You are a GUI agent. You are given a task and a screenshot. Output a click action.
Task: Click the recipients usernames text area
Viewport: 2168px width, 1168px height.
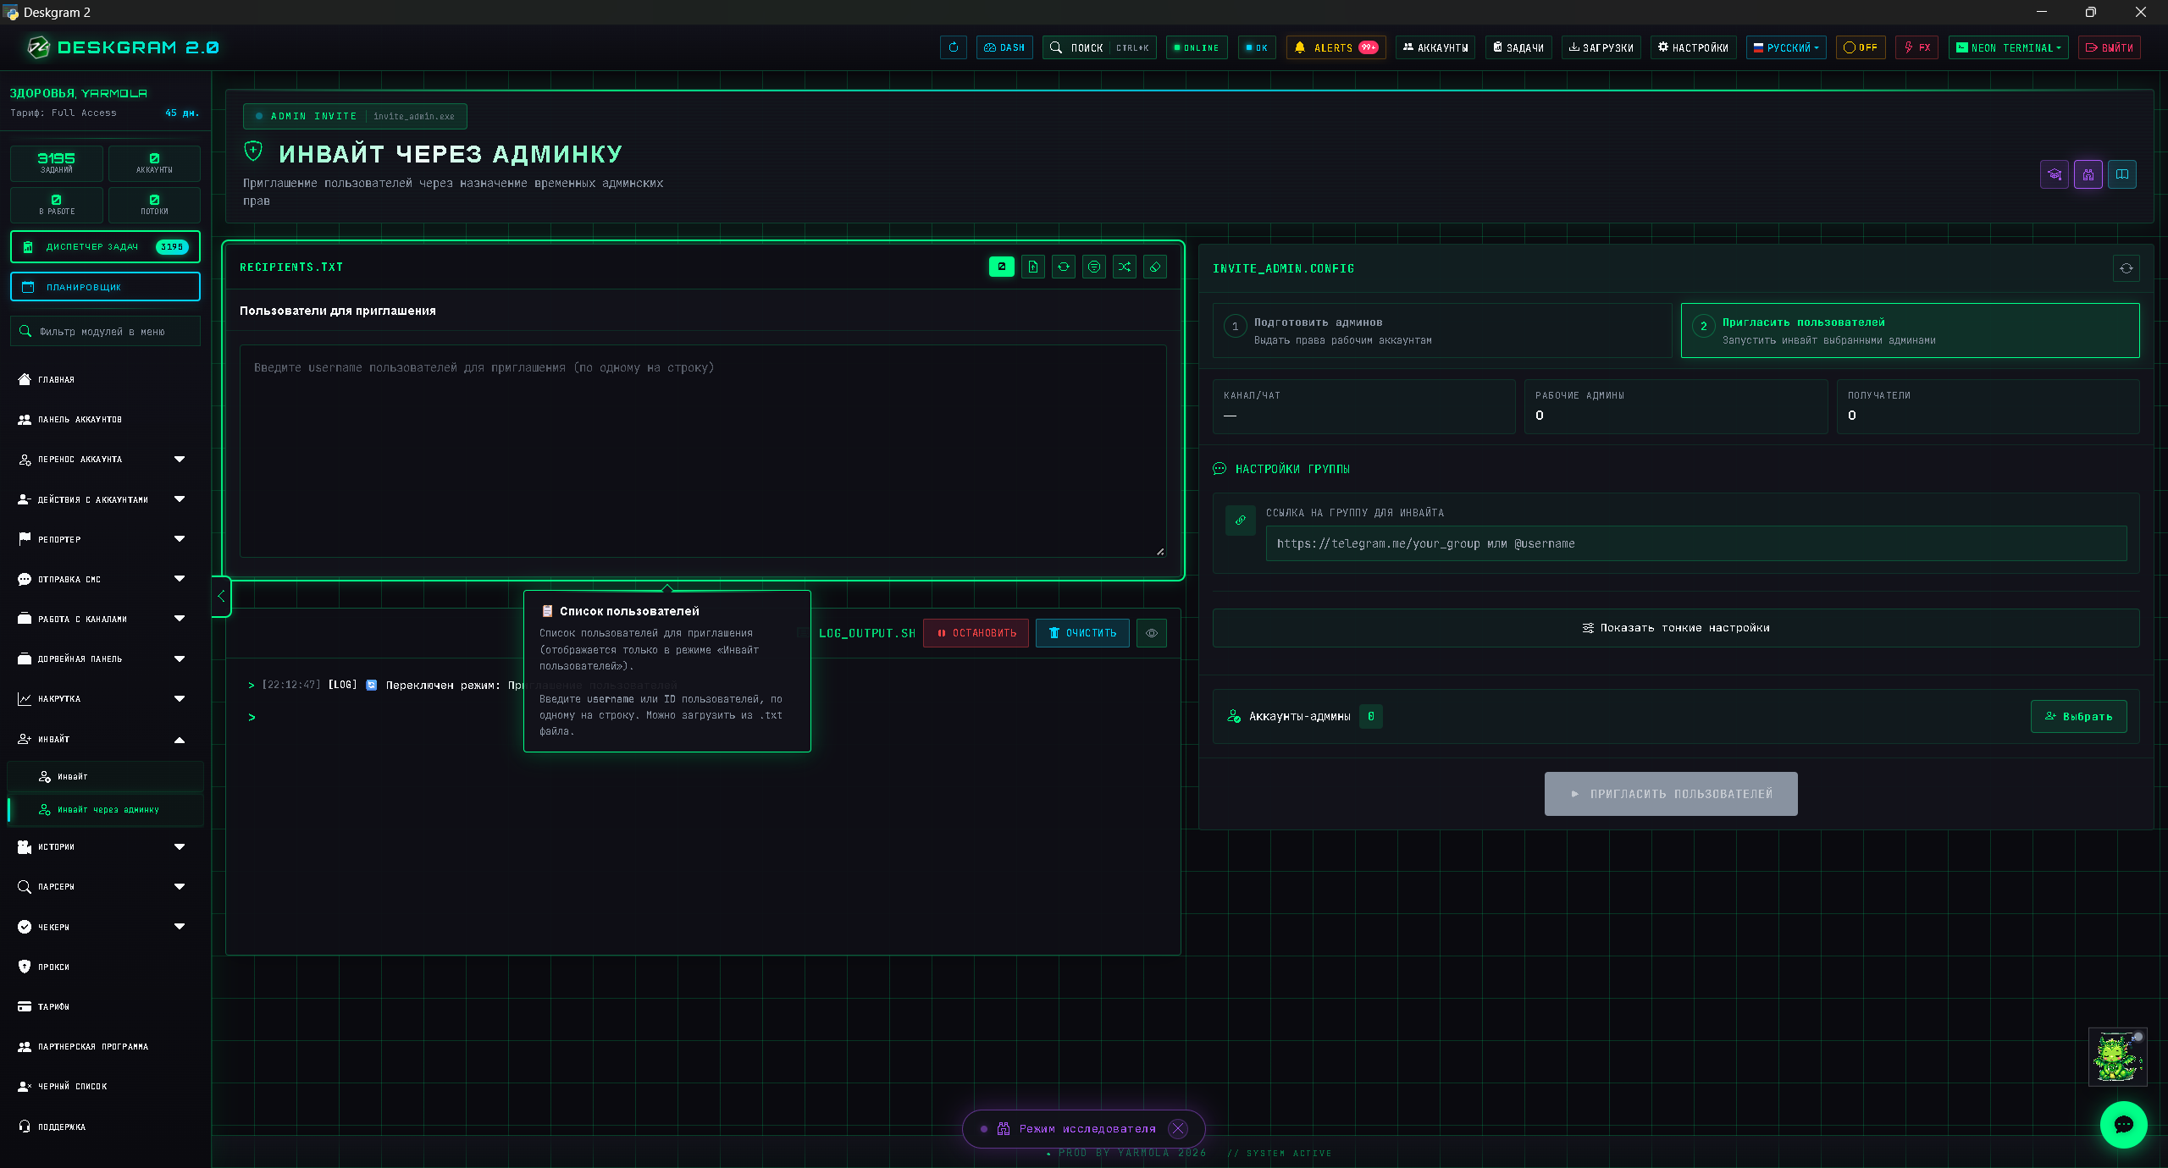click(702, 450)
